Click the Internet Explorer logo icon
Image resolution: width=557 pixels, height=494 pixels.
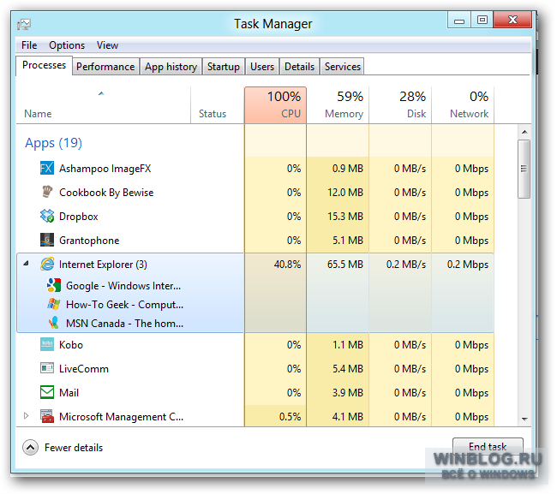(47, 264)
